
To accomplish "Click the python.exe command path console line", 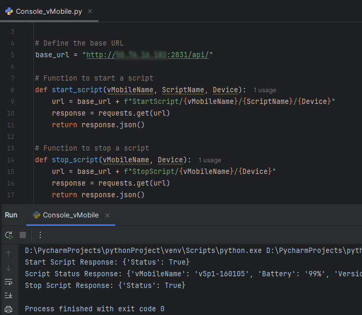I will coord(194,250).
